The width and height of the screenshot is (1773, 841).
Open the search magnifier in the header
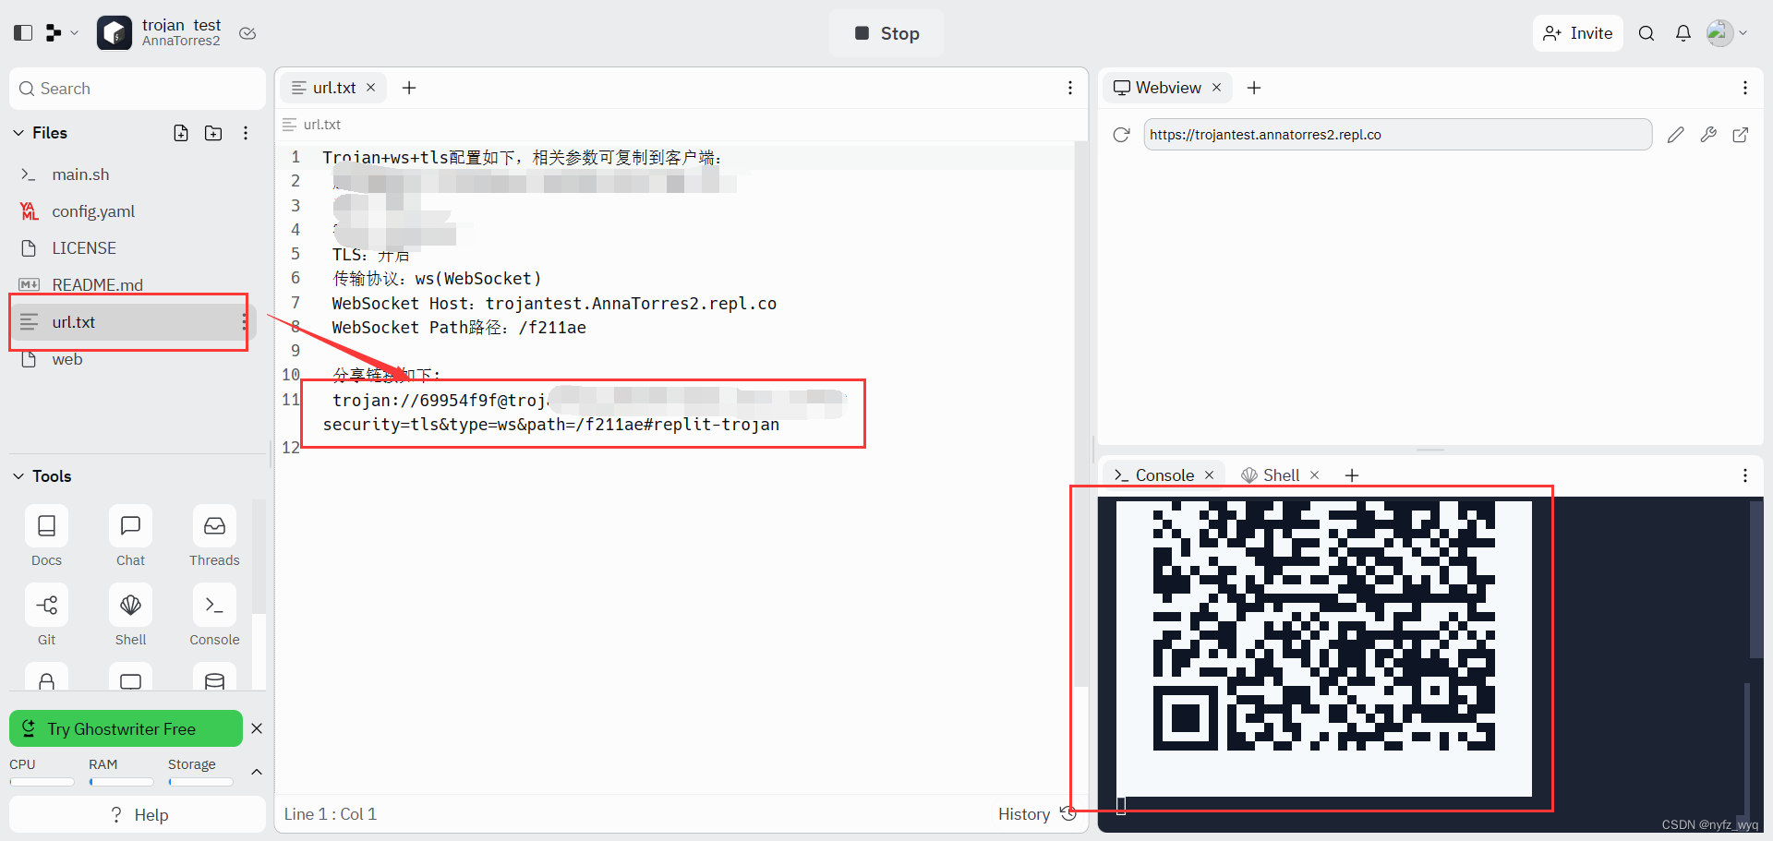point(1646,33)
